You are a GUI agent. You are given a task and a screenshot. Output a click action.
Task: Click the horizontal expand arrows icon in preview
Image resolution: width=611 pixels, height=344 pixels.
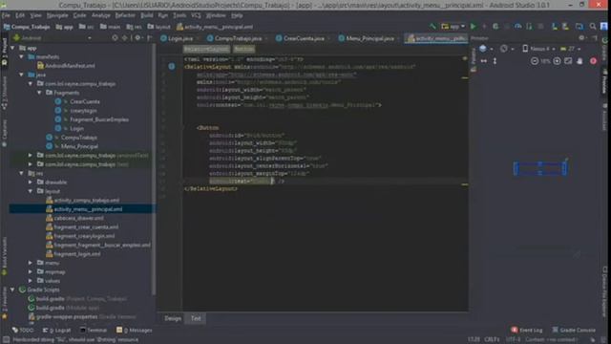click(x=484, y=61)
